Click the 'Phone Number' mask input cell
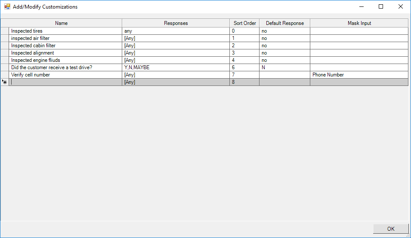Screen dimensions: 411x238 359,75
